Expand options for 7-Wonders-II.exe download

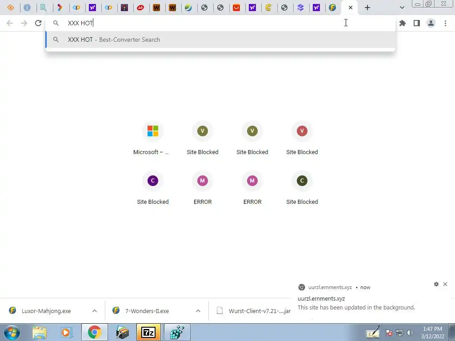point(198,311)
